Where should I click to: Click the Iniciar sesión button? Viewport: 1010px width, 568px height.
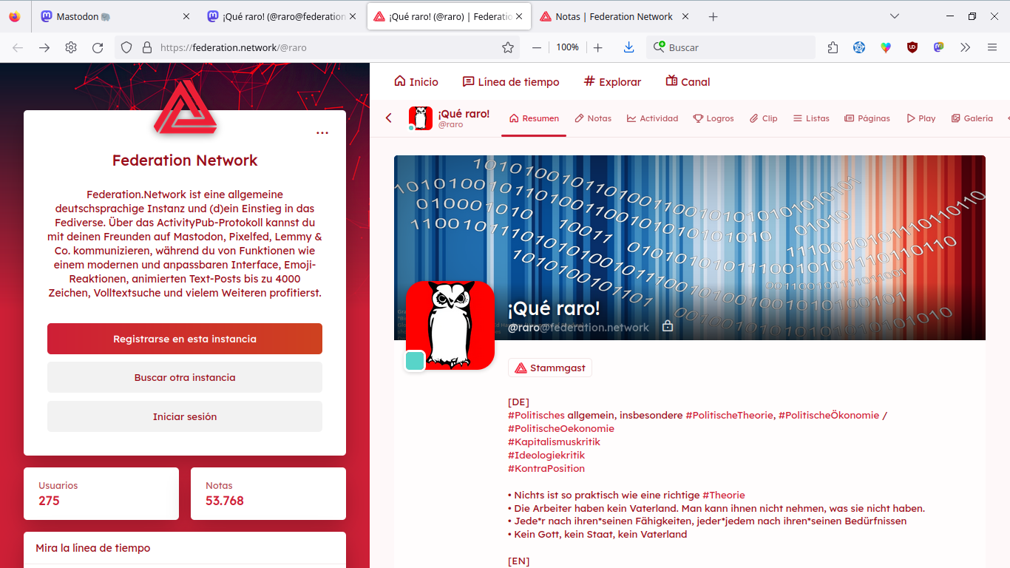185,416
